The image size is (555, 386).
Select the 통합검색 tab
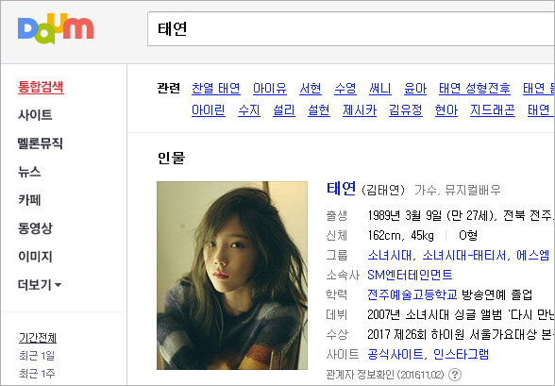pyautogui.click(x=41, y=87)
